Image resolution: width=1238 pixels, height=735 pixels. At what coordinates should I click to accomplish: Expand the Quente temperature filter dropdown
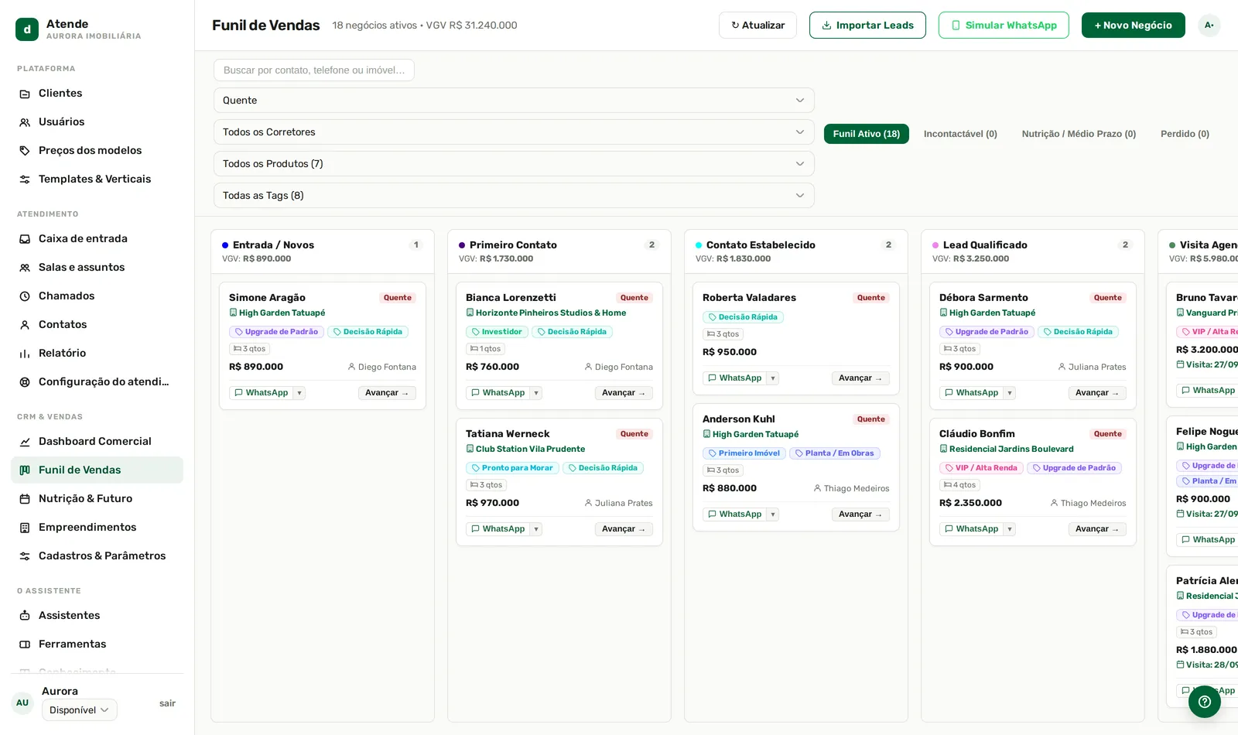tap(514, 101)
